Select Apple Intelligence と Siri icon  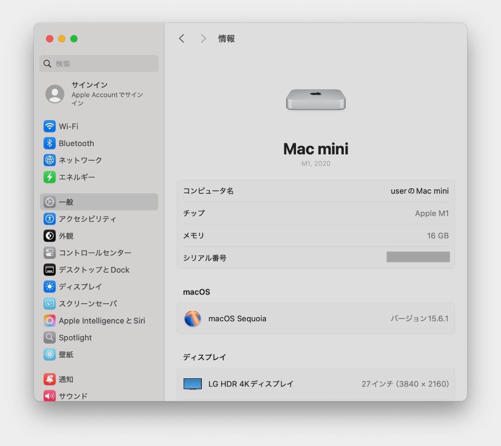pos(50,320)
